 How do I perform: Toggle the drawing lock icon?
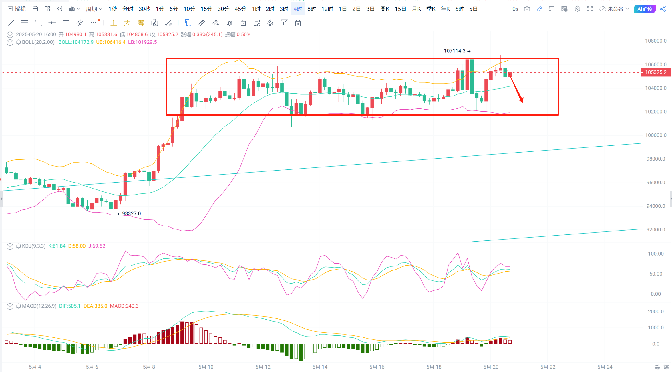(x=243, y=23)
